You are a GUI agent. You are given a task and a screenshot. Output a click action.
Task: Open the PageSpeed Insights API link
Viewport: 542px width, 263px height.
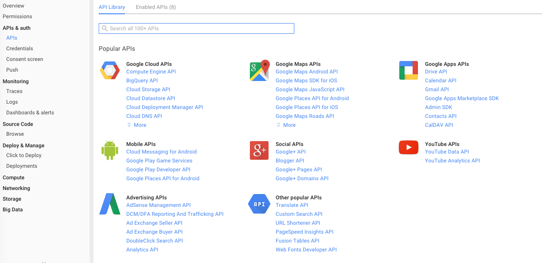pos(305,232)
